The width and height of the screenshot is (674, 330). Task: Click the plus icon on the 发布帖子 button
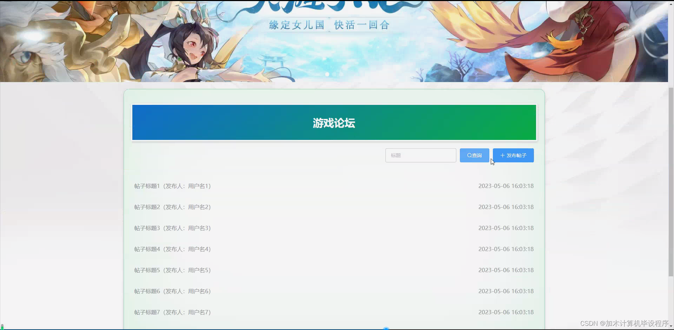502,155
